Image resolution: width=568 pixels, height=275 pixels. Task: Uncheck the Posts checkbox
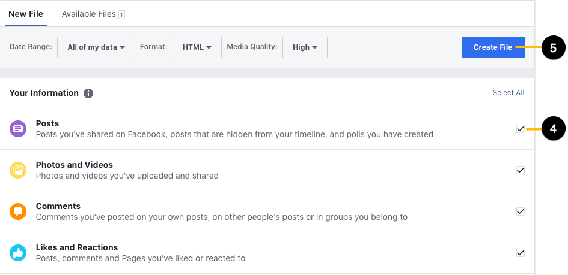point(521,129)
